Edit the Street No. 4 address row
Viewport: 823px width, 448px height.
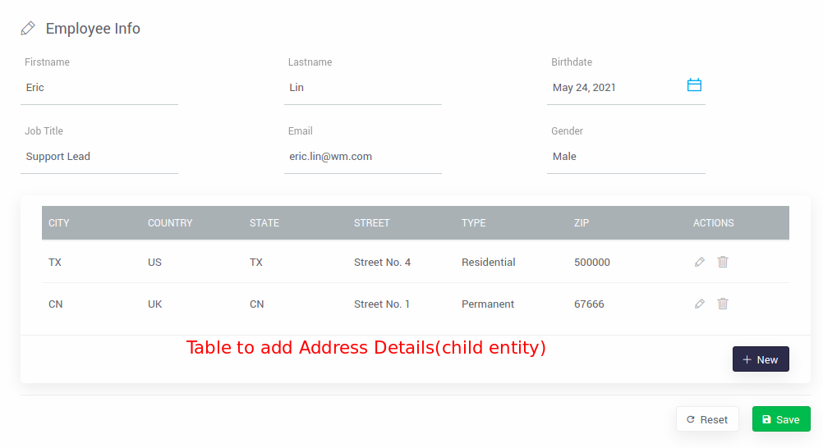(700, 262)
